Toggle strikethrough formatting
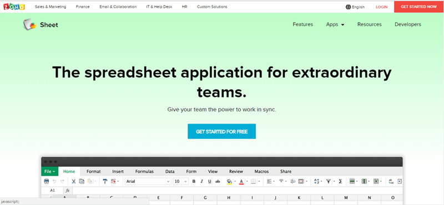 pyautogui.click(x=218, y=182)
